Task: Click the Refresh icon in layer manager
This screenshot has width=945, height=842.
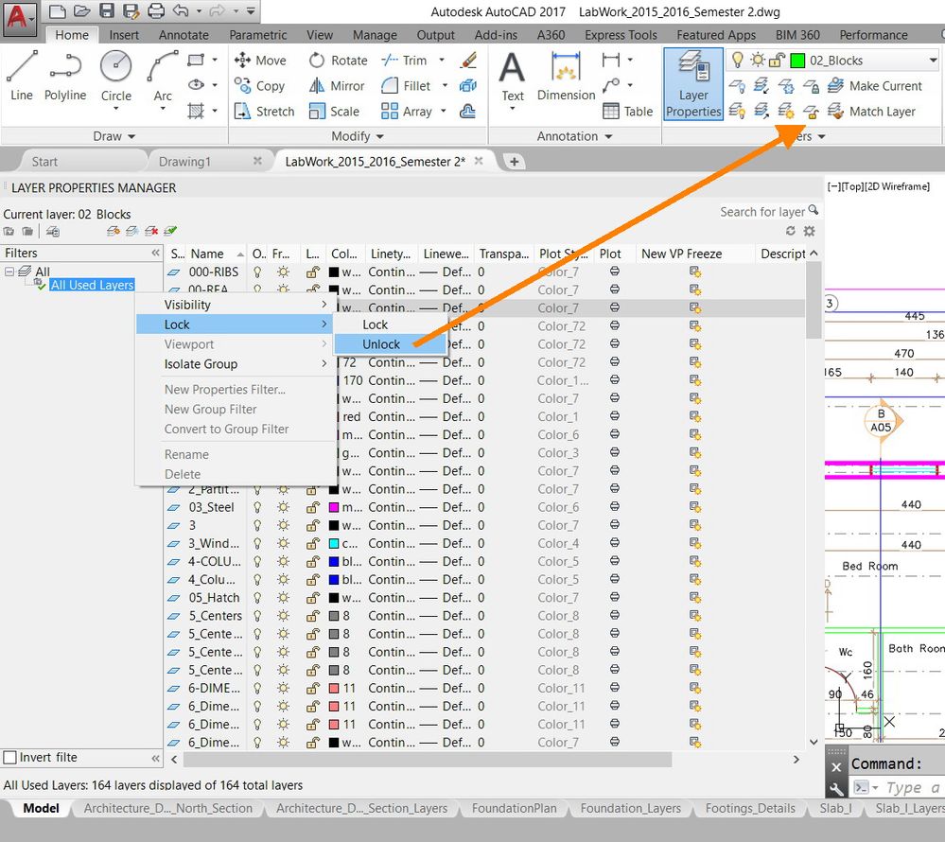Action: (x=791, y=231)
